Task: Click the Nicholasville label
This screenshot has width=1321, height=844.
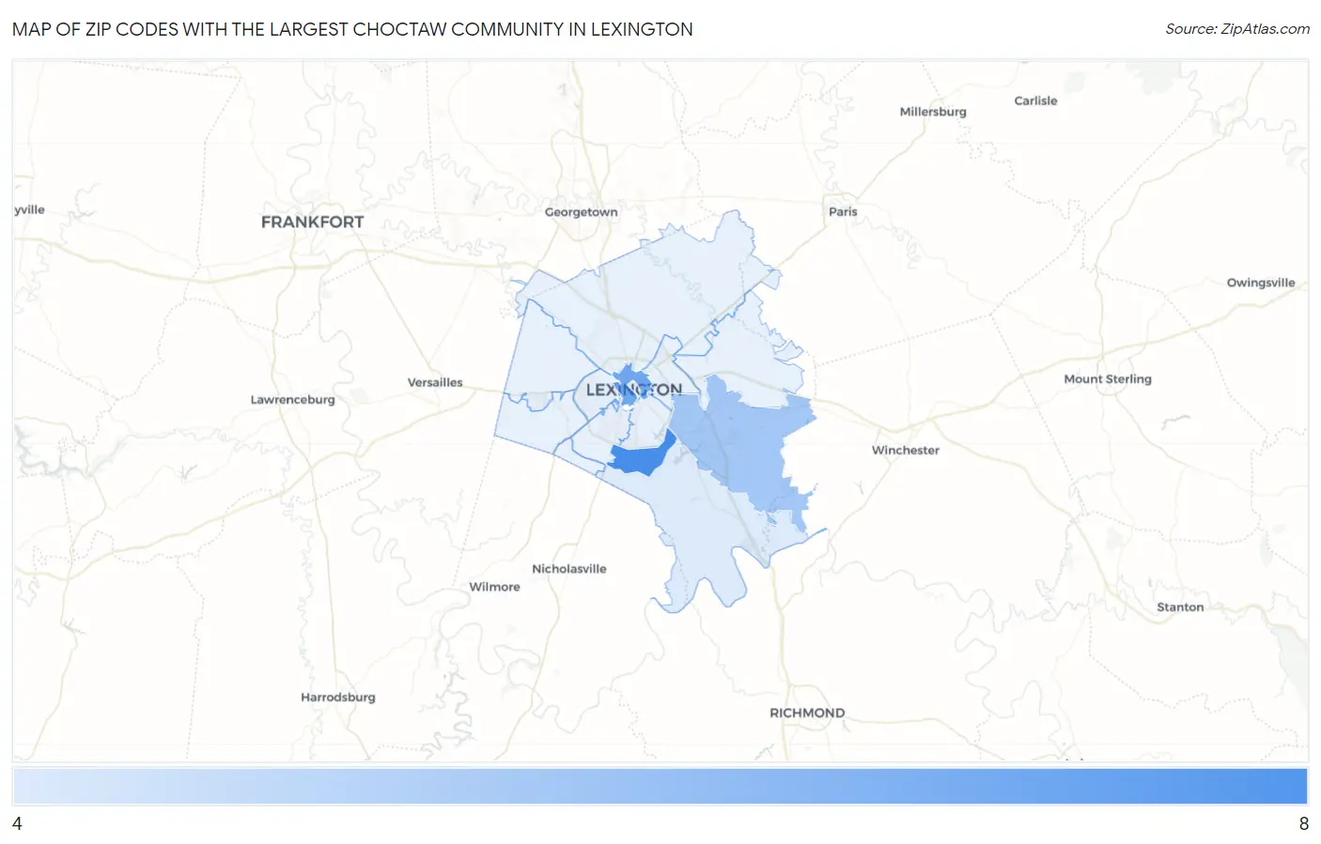Action: tap(569, 569)
